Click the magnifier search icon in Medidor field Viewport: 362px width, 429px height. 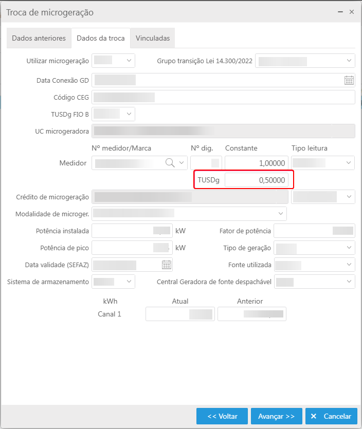pyautogui.click(x=170, y=163)
